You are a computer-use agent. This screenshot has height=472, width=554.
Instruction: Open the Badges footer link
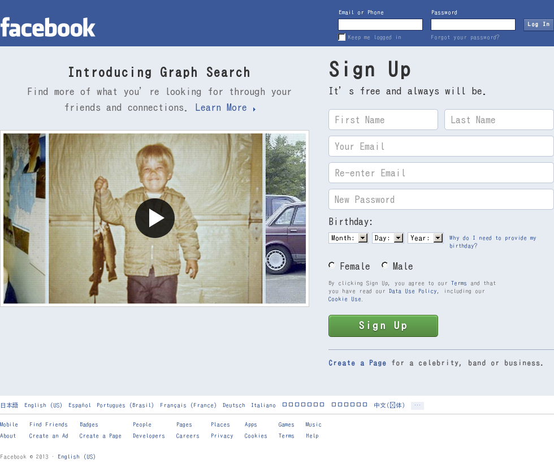[x=89, y=425]
